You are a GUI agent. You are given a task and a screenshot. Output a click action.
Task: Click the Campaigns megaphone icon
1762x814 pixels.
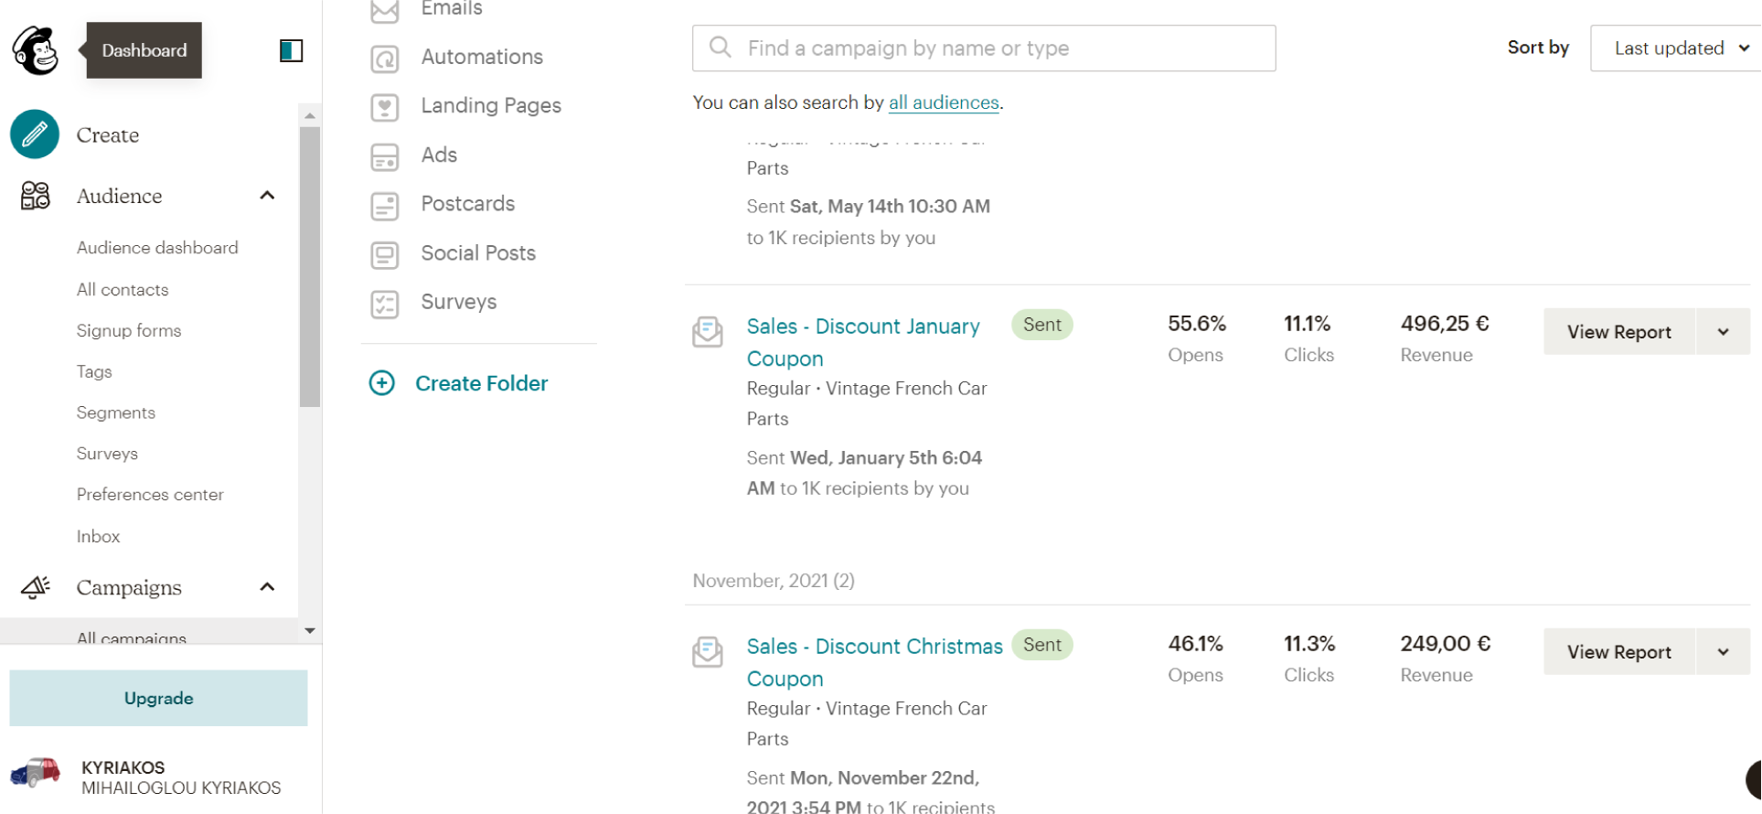point(35,587)
